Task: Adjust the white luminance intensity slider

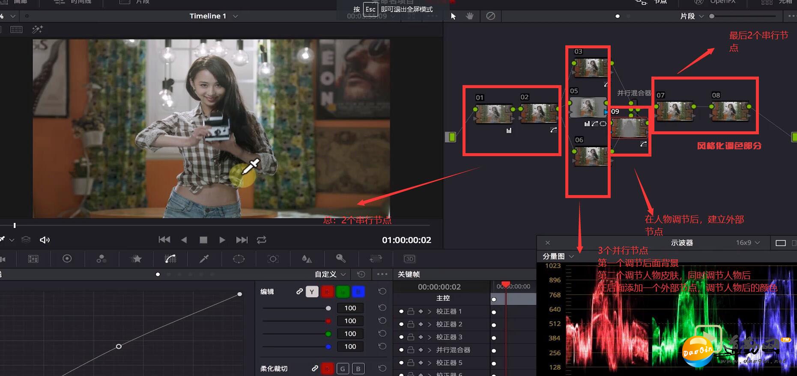Action: tap(296, 308)
